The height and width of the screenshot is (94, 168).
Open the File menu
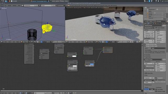coord(5,5)
